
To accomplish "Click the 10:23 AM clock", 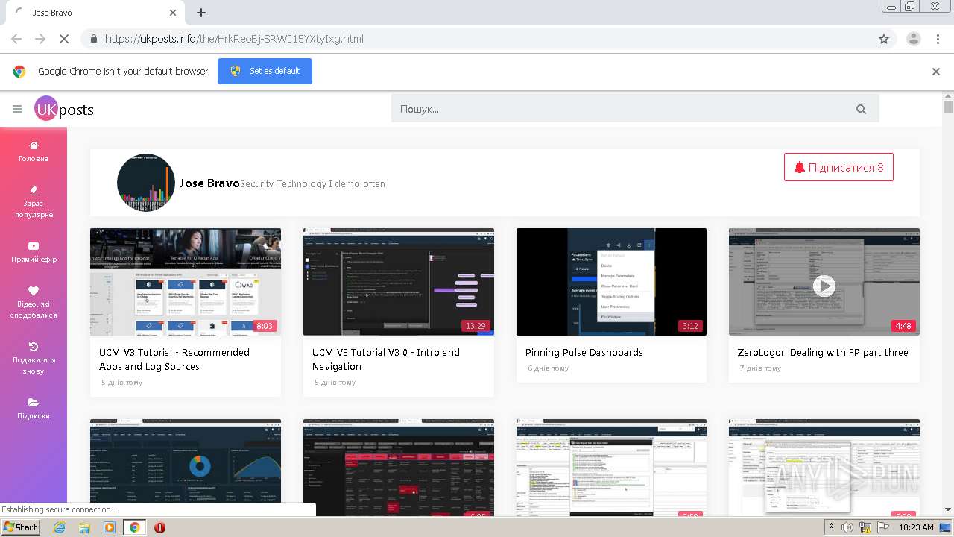I will pos(916,527).
